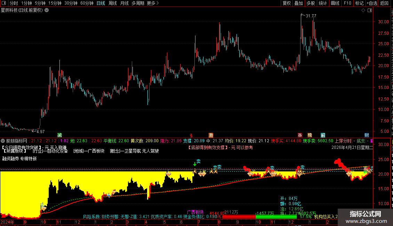Click the 额: 0.98亿 value
This screenshot has height=226, width=393.
290,204
